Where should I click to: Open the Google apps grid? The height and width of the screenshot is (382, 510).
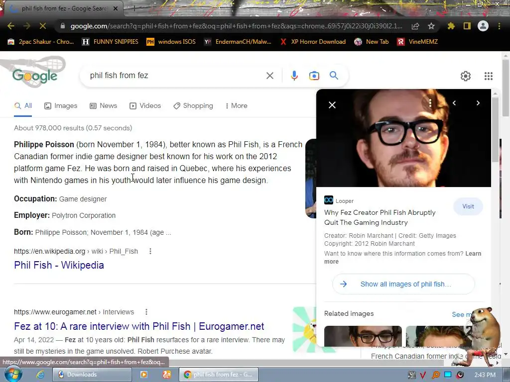pyautogui.click(x=489, y=76)
